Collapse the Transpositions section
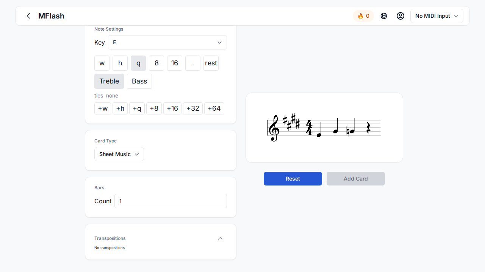The image size is (485, 272). (220, 238)
